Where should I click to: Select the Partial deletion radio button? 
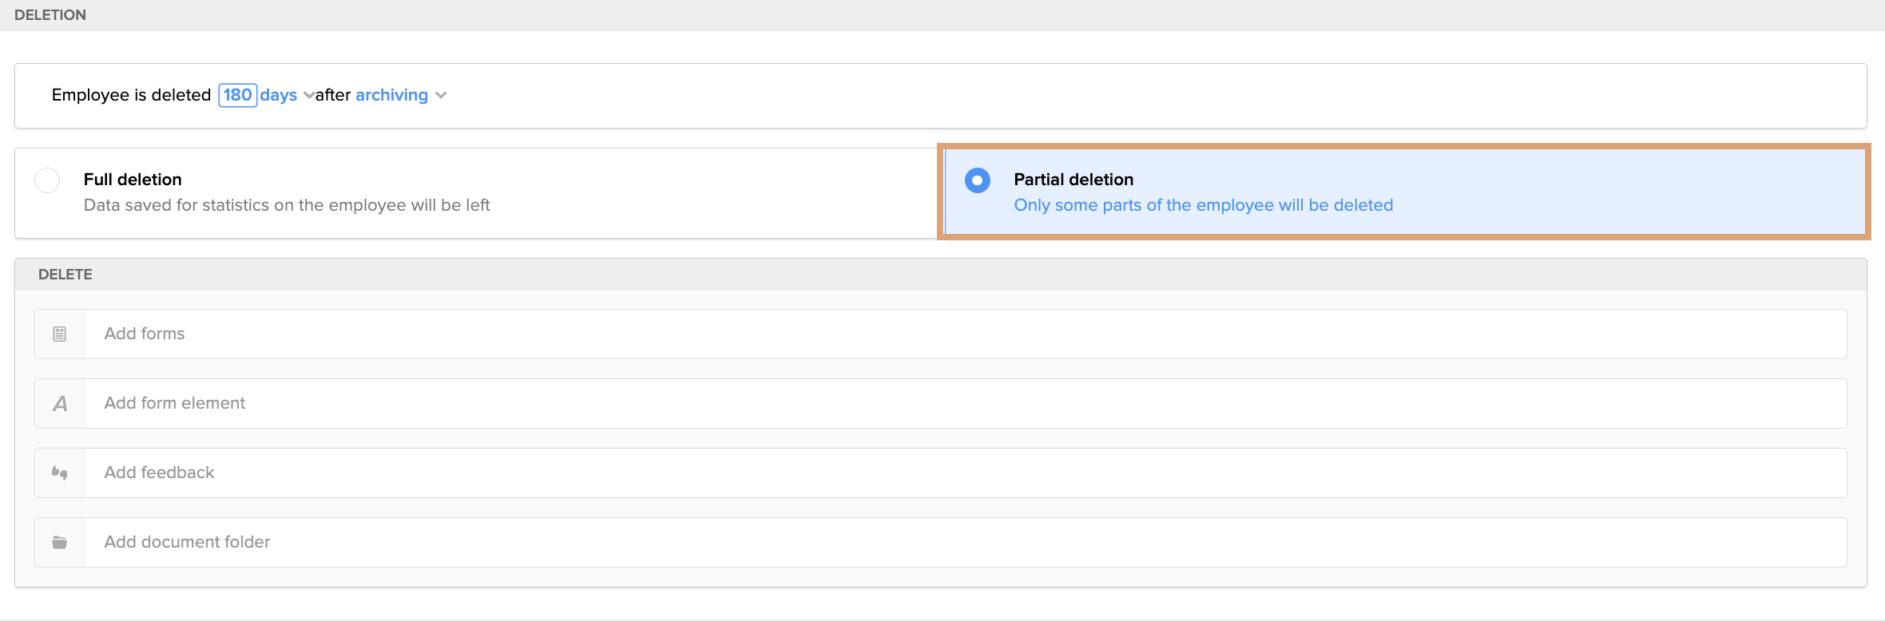(978, 180)
